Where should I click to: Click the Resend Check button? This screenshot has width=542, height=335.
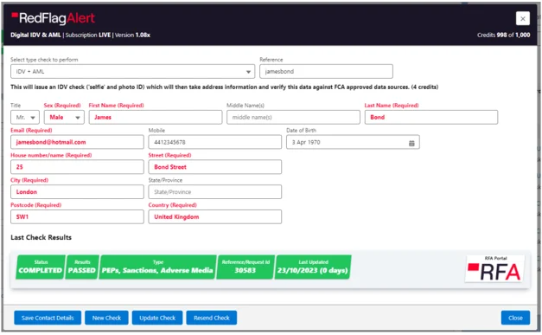[x=212, y=318]
